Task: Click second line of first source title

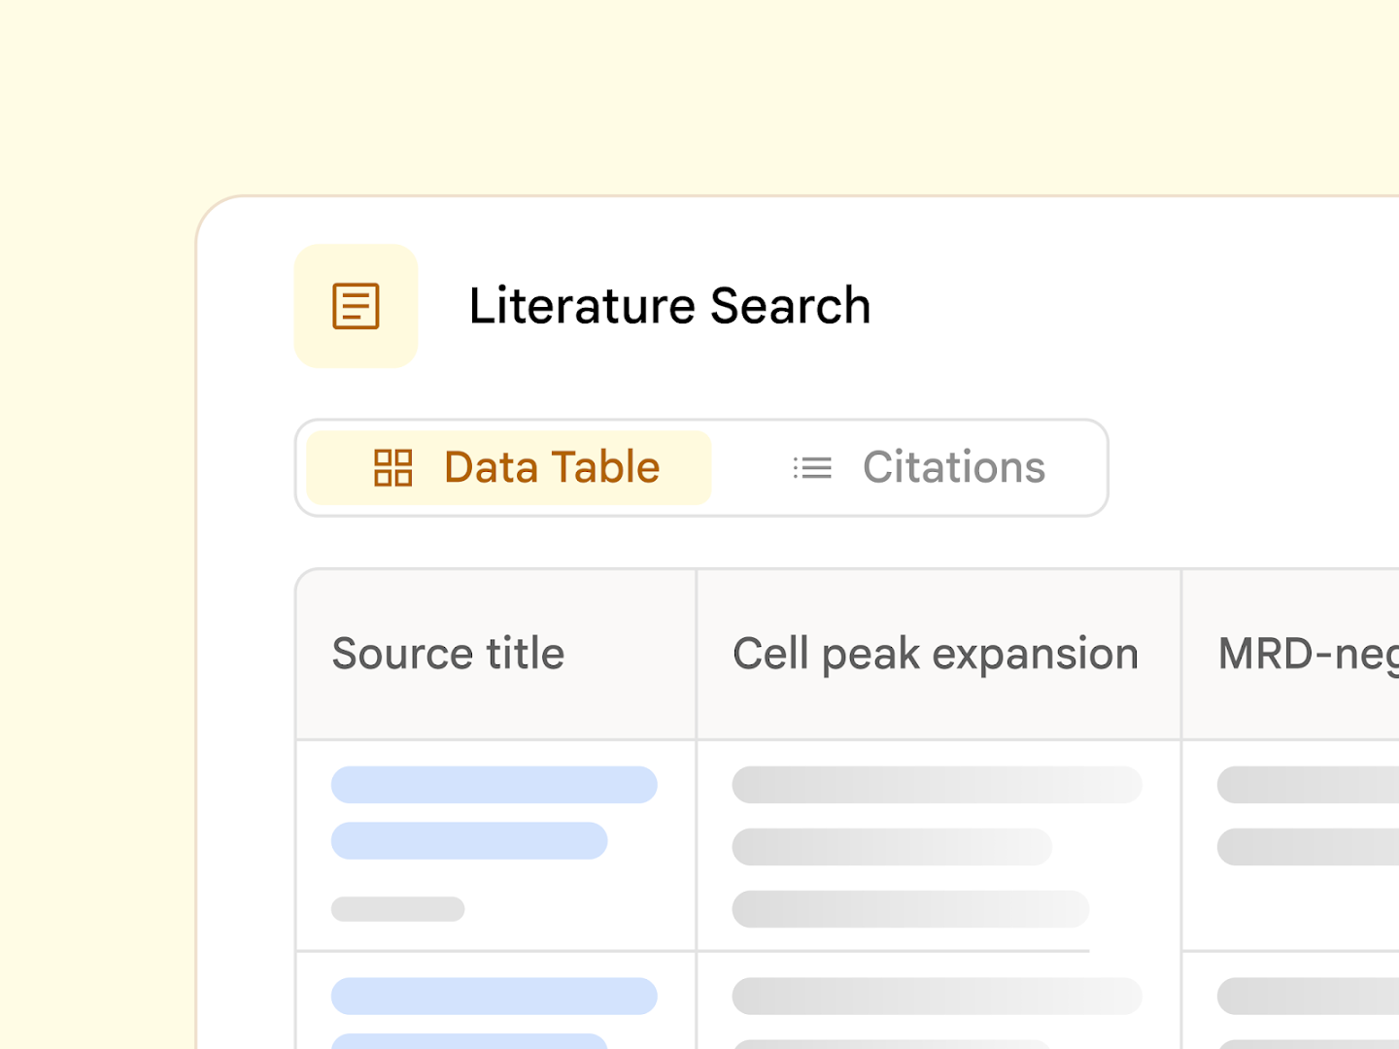Action: [x=469, y=841]
